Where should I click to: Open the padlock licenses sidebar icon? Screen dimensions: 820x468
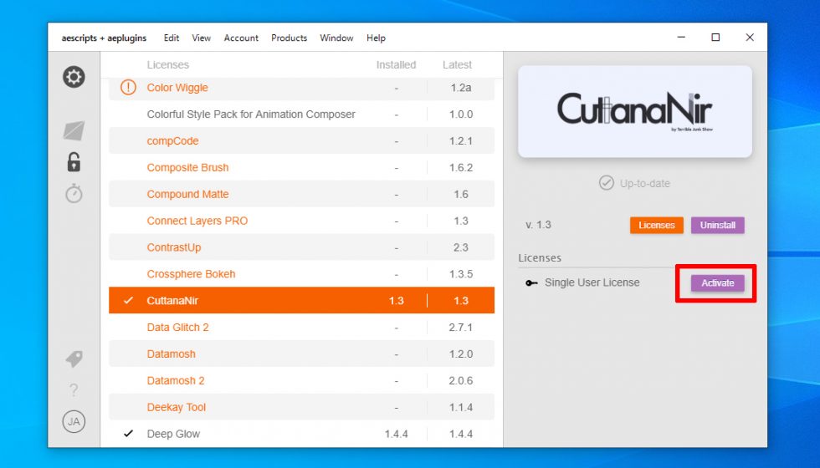[x=74, y=162]
